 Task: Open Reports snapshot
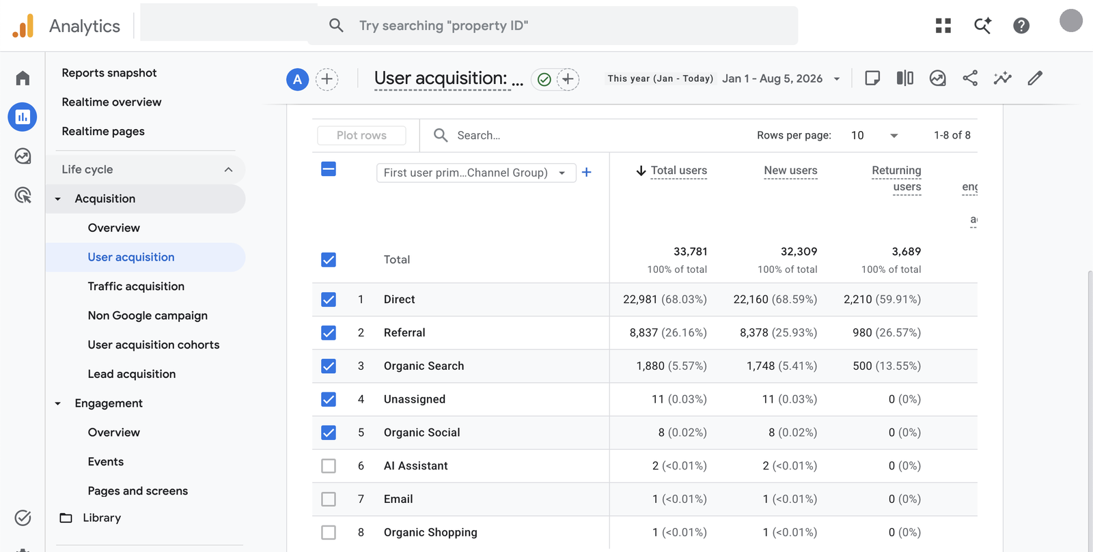[x=109, y=73]
